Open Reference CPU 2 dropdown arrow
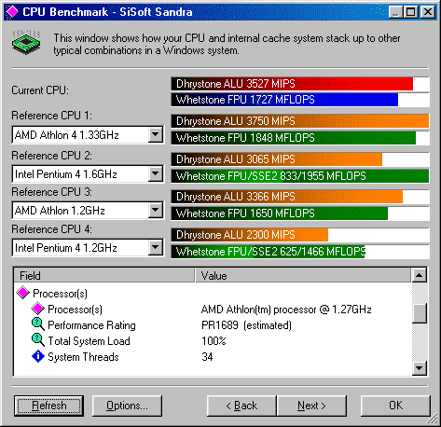Viewport: 441px width, 427px height. click(x=155, y=173)
